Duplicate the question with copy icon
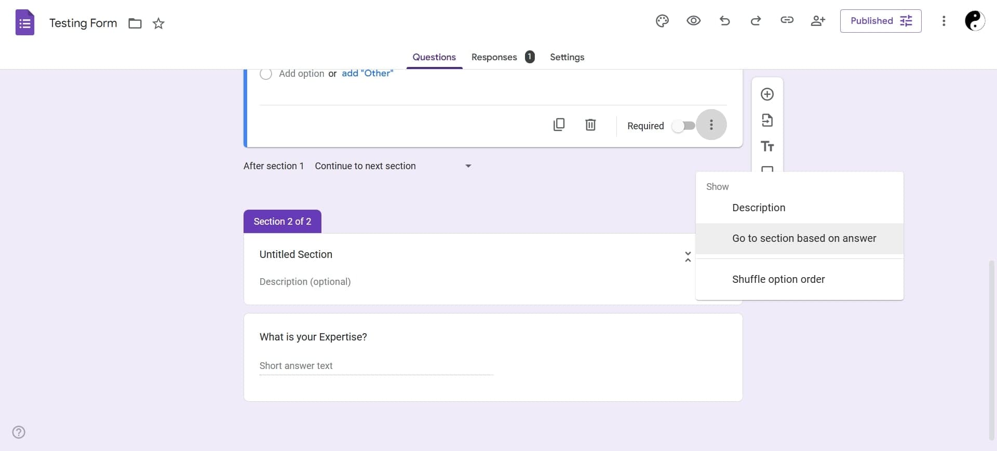This screenshot has width=997, height=451. [559, 125]
